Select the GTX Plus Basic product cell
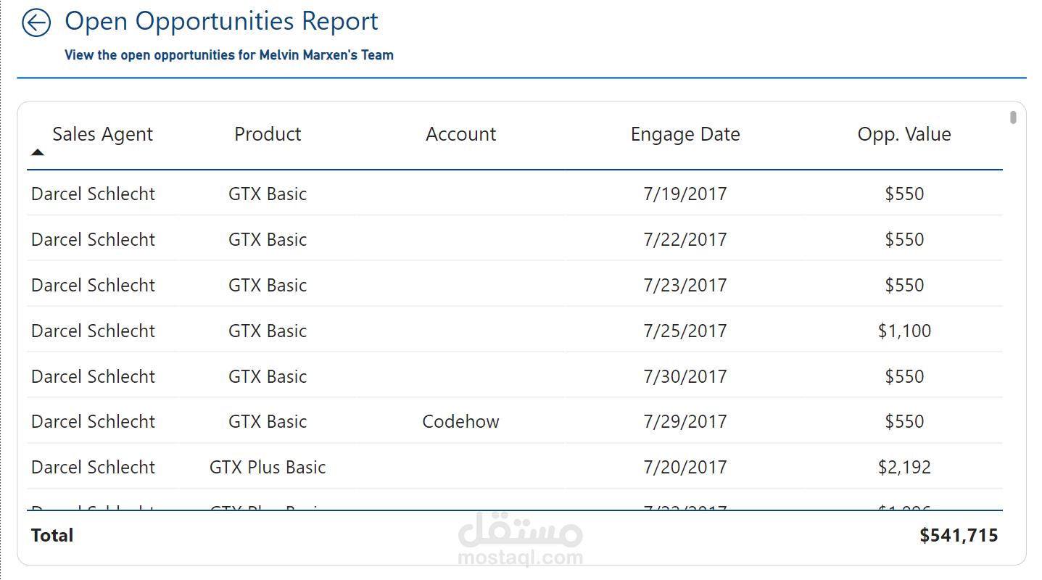1042x580 pixels. click(268, 467)
